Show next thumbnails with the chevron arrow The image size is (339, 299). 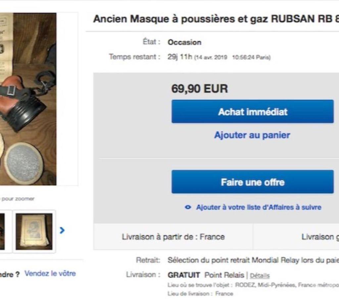pos(62,230)
